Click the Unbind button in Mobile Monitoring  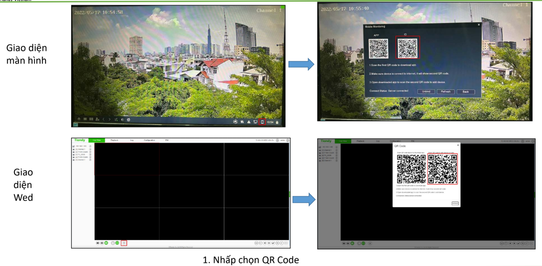426,92
